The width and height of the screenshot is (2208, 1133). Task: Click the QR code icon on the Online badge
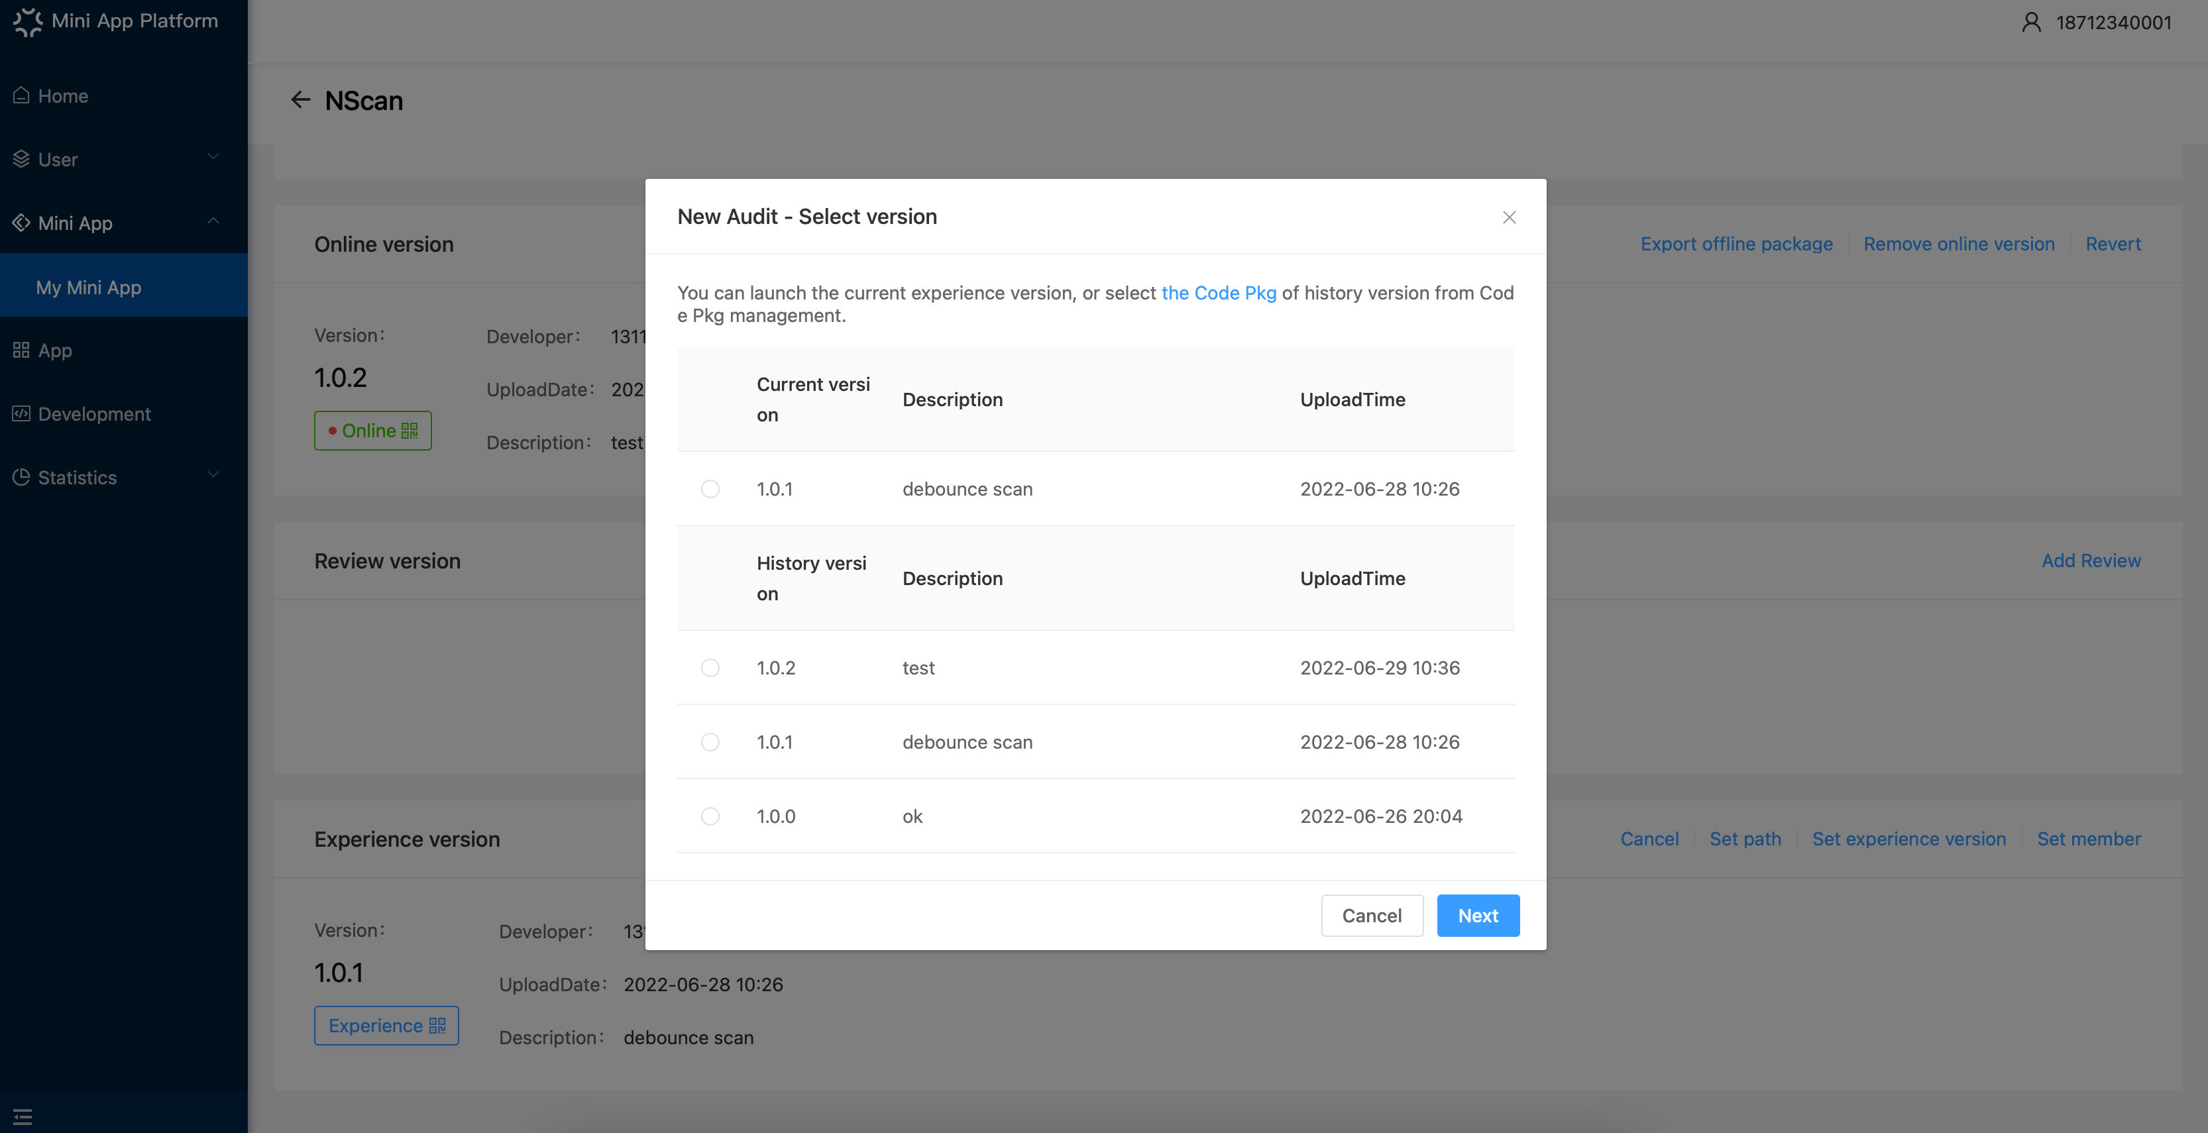[x=410, y=430]
